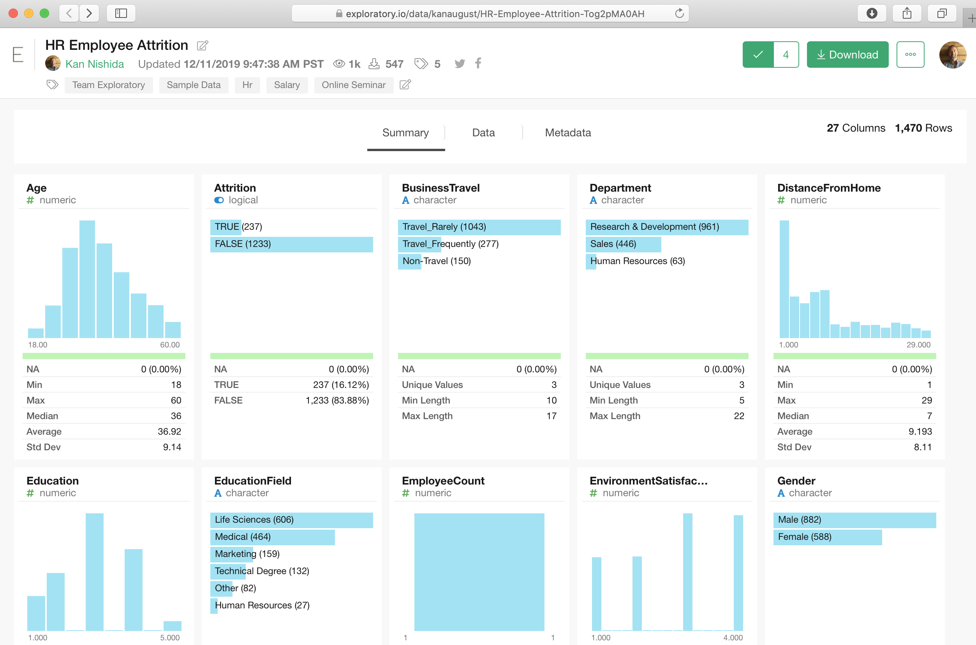This screenshot has height=645, width=976.
Task: Toggle Safari sidebar icon
Action: [x=121, y=13]
